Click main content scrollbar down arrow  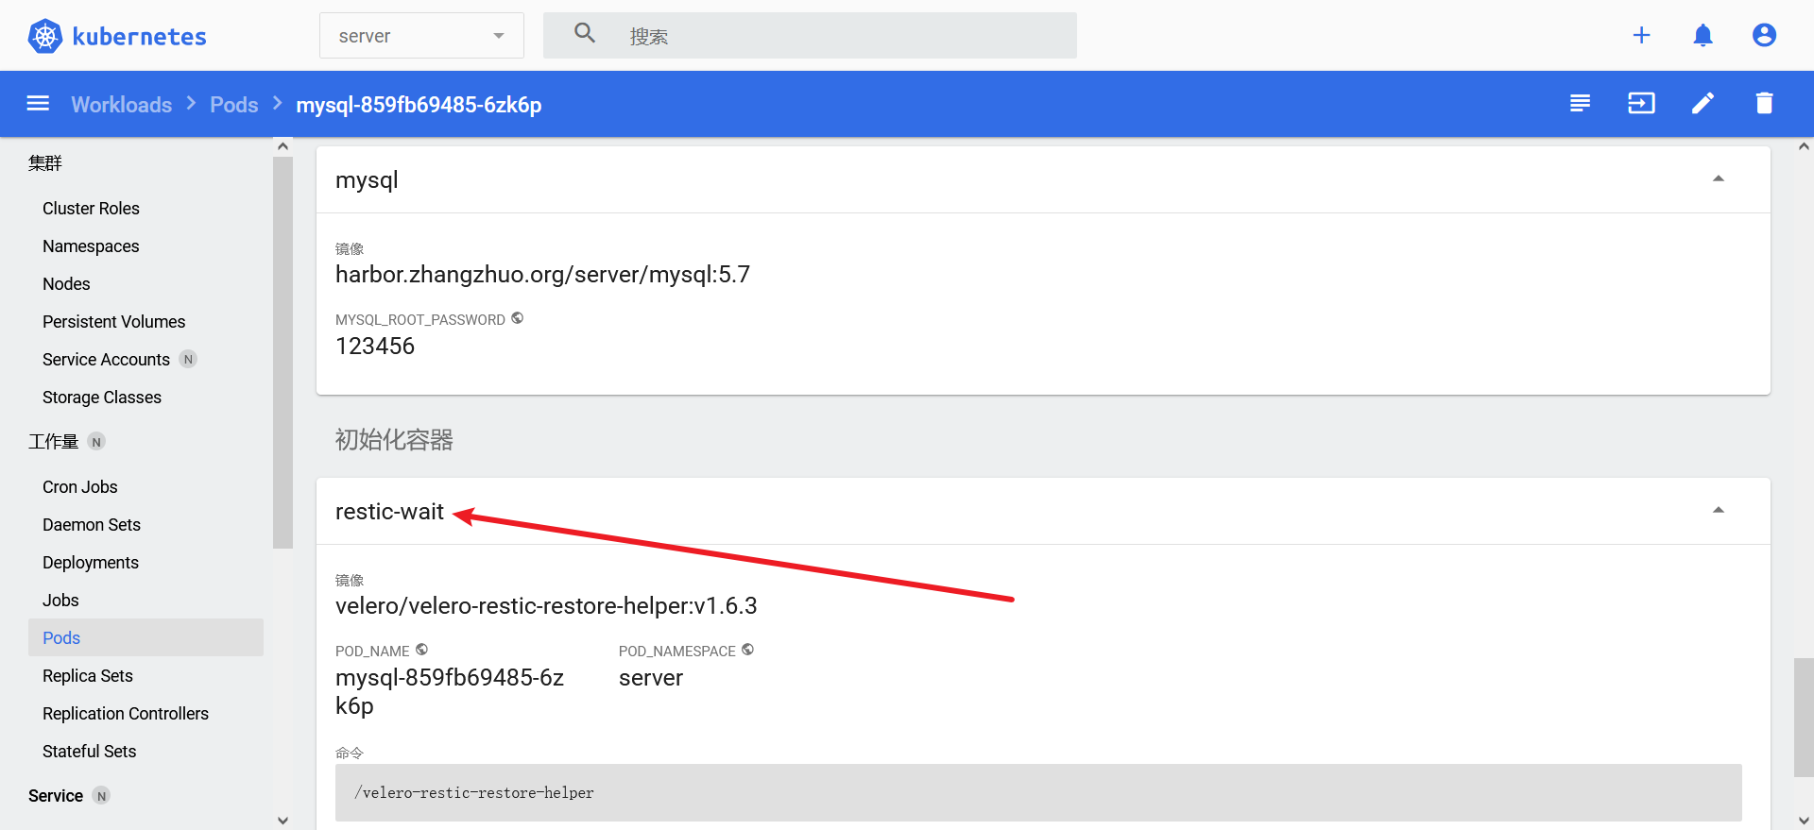1804,821
